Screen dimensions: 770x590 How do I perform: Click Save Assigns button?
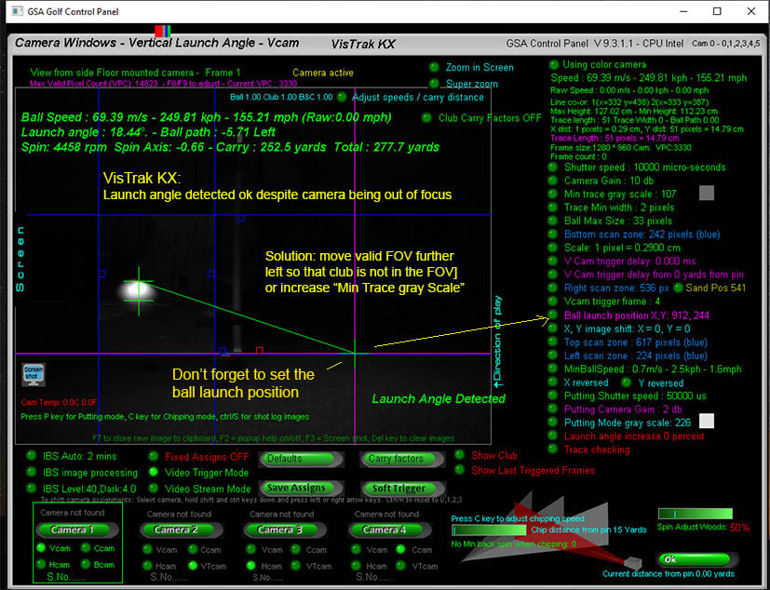[300, 488]
